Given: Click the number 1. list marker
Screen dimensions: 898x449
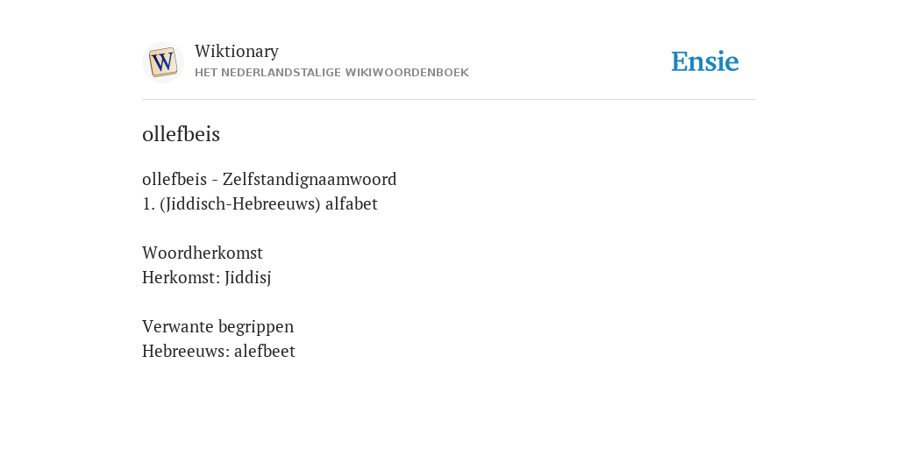Looking at the screenshot, I should coord(148,204).
